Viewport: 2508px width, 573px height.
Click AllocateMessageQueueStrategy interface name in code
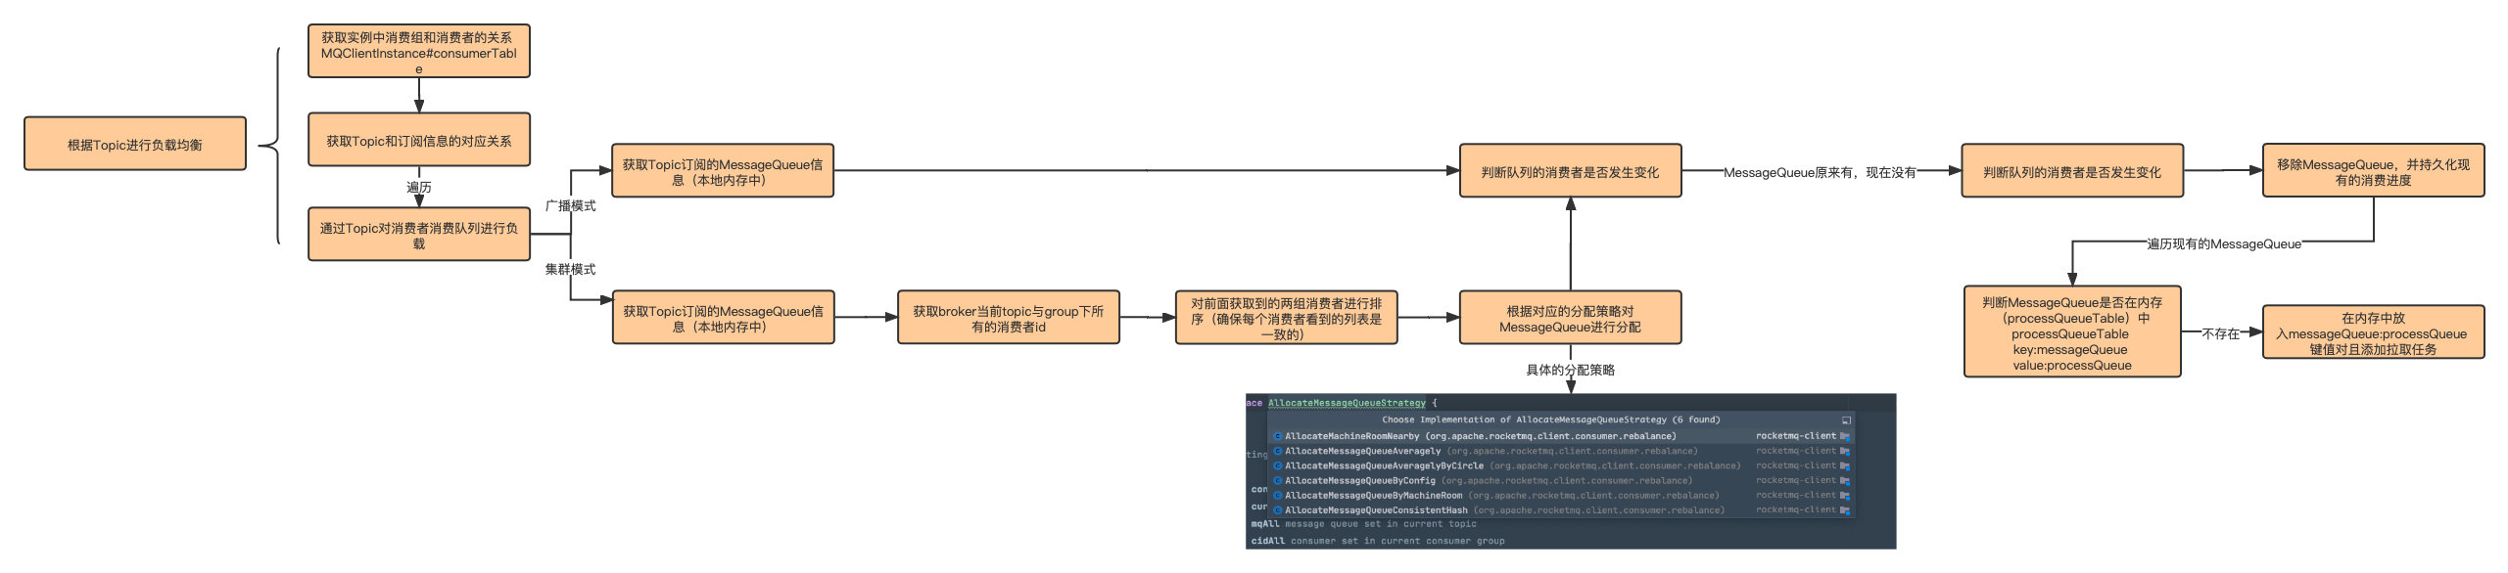(1347, 403)
